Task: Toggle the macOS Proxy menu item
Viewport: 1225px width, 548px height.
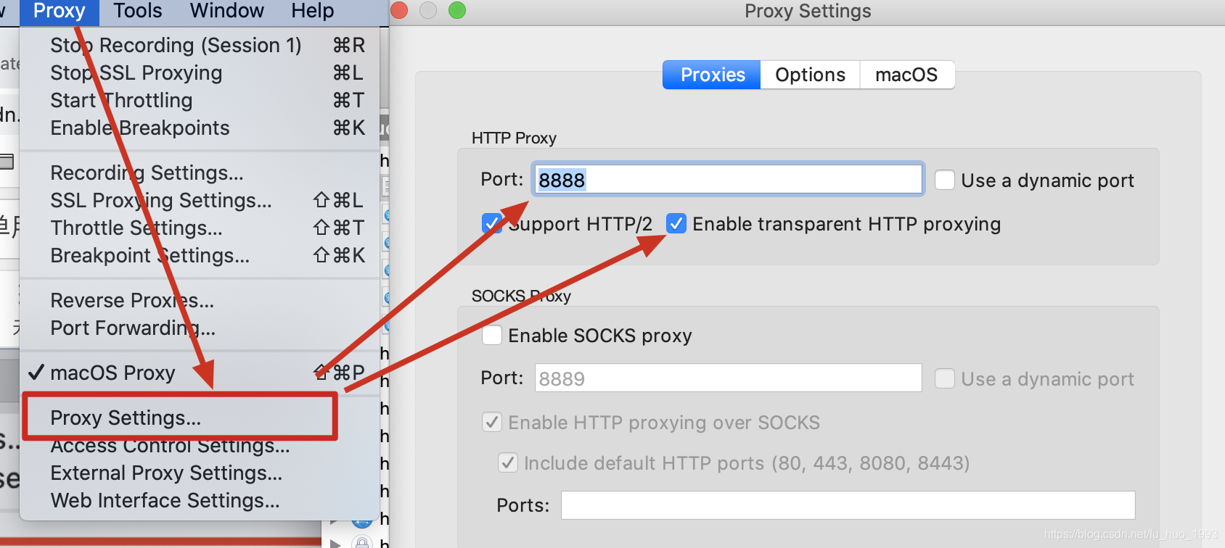Action: [200, 373]
